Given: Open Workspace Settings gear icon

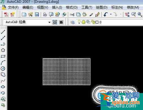Looking at the screenshot, I should pyautogui.click(x=55, y=22).
